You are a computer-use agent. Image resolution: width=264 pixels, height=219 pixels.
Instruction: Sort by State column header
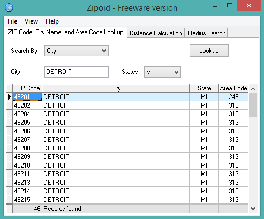coord(204,88)
